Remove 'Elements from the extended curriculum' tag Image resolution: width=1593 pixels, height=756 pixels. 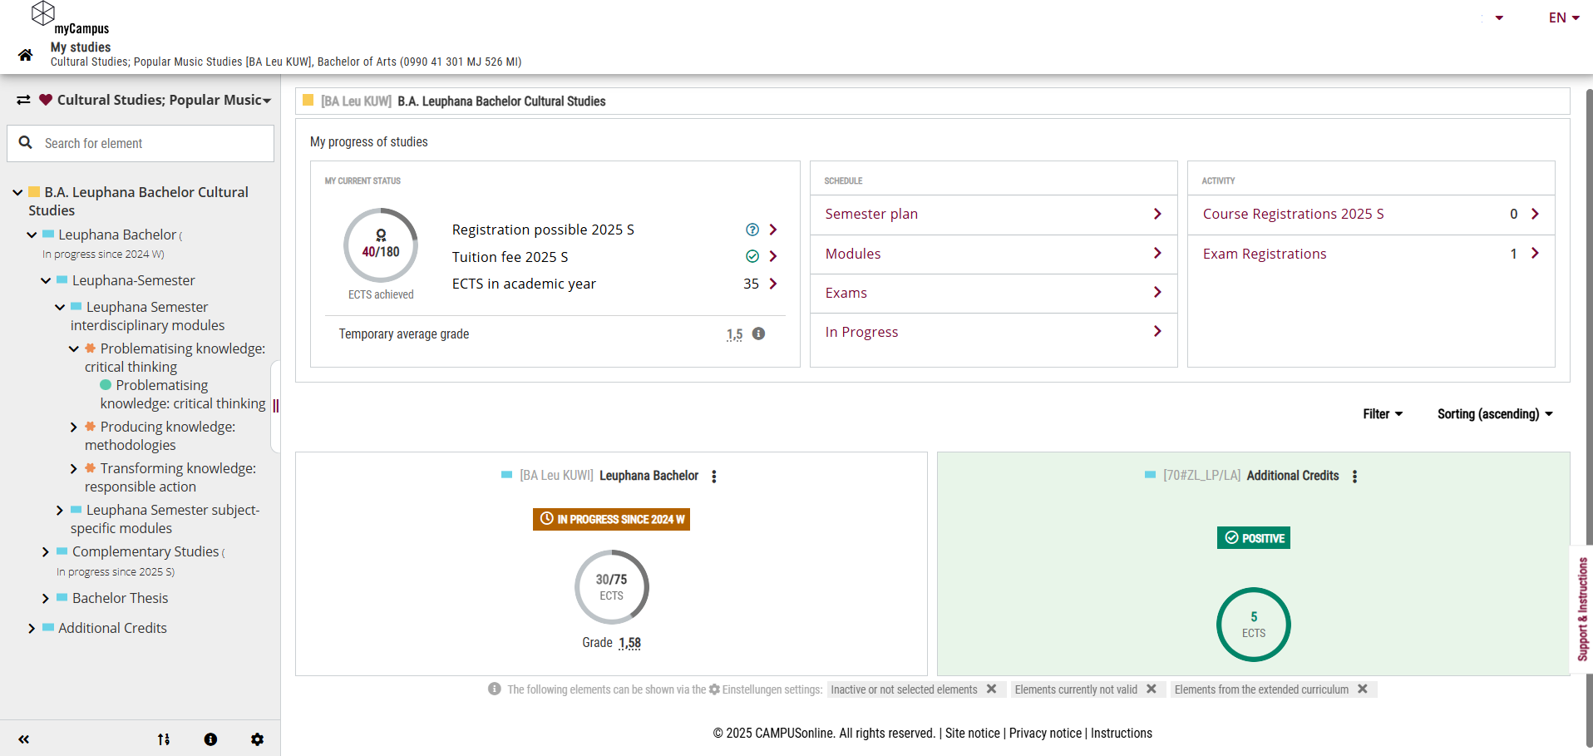[x=1363, y=689]
